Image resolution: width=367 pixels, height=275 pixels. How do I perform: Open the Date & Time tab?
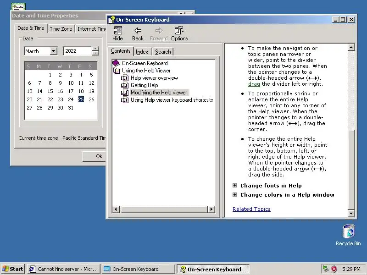pos(31,28)
